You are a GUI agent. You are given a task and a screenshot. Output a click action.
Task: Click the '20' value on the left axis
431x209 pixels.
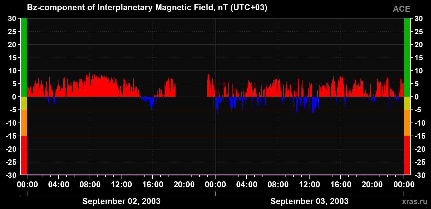tap(12, 45)
